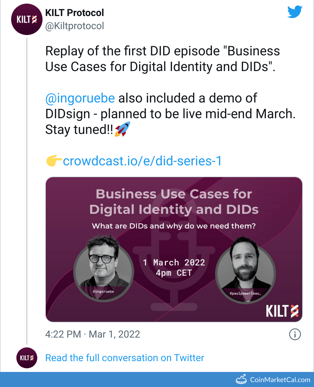Click the rocket emoji after Stay tuned
The width and height of the screenshot is (314, 387).
[123, 129]
